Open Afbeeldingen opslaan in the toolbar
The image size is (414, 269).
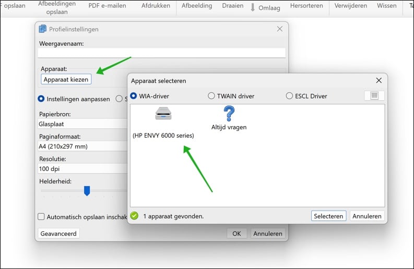tap(57, 8)
